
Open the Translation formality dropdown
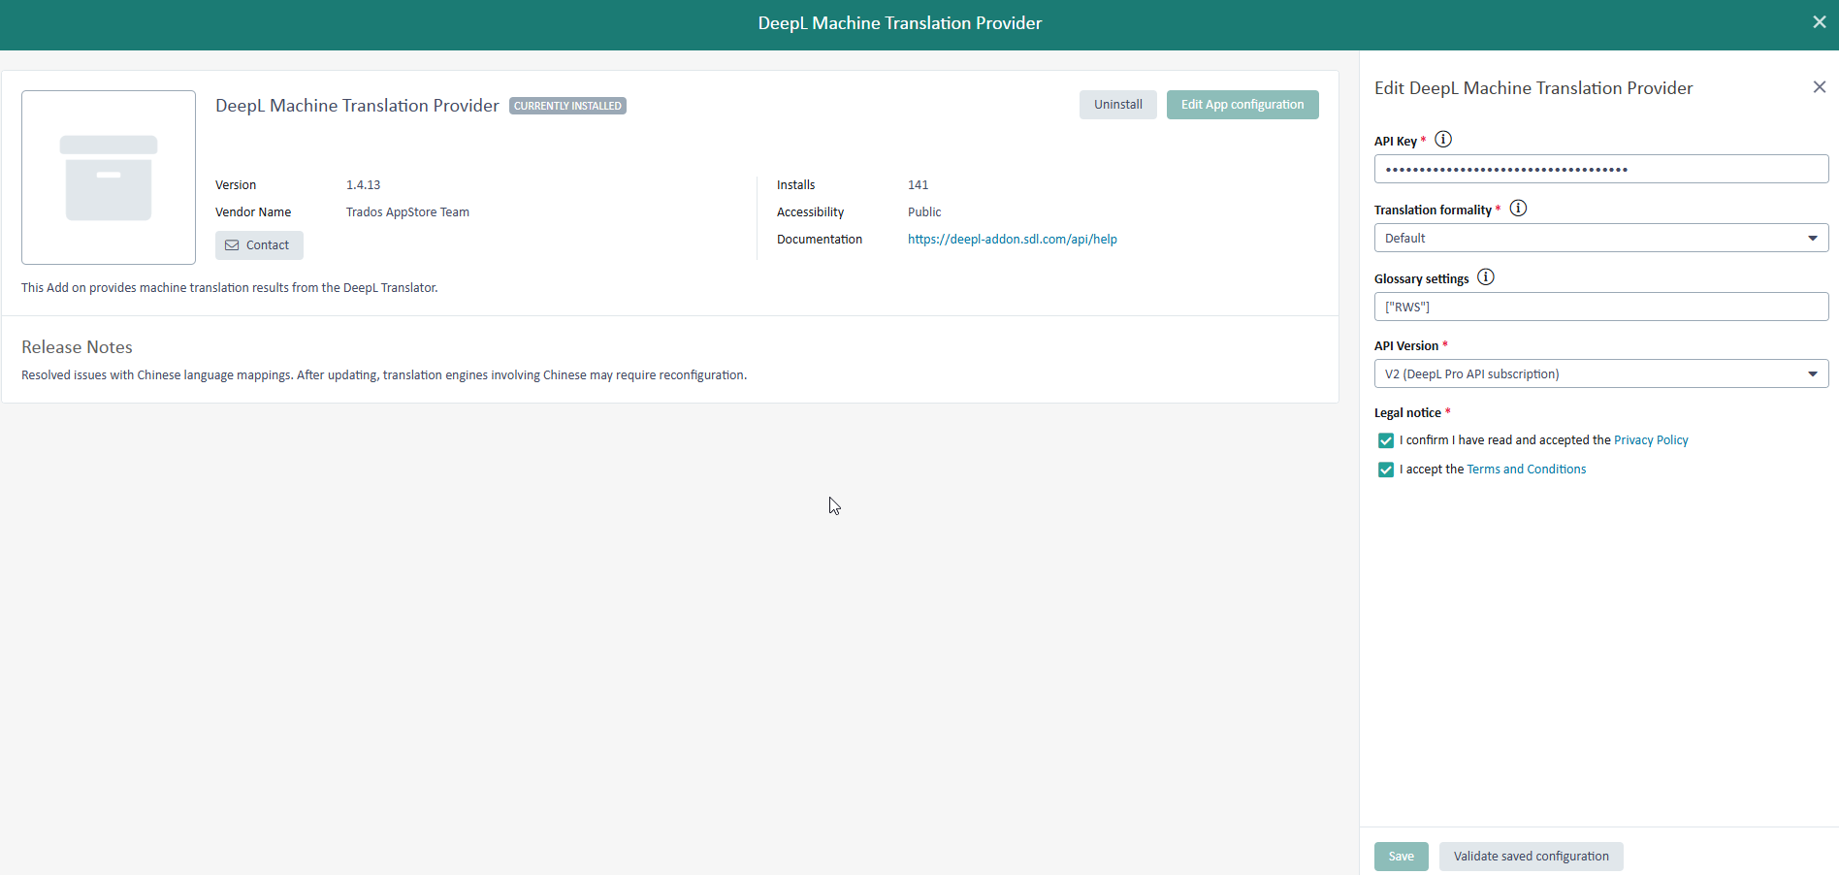[x=1601, y=238]
